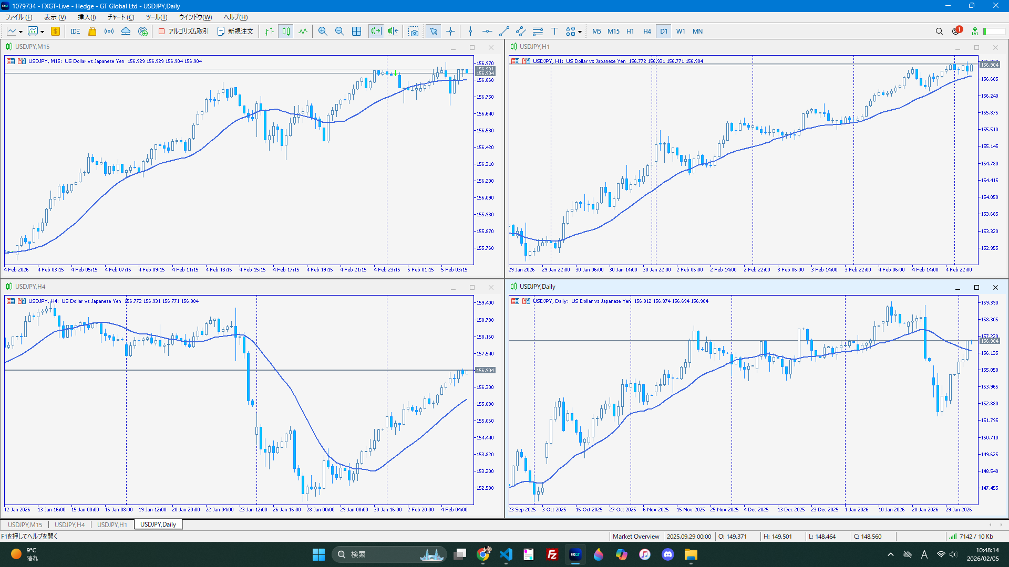This screenshot has height=567, width=1009.
Task: Click the tile windows grid icon
Action: click(x=356, y=31)
